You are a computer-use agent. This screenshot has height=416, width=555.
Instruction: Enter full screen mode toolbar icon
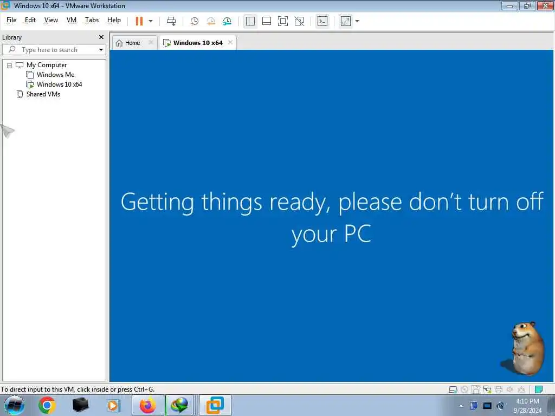click(x=283, y=21)
